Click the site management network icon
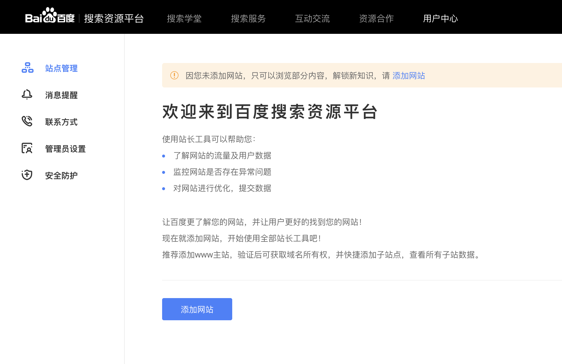Viewport: 562px width, 364px height. [27, 68]
